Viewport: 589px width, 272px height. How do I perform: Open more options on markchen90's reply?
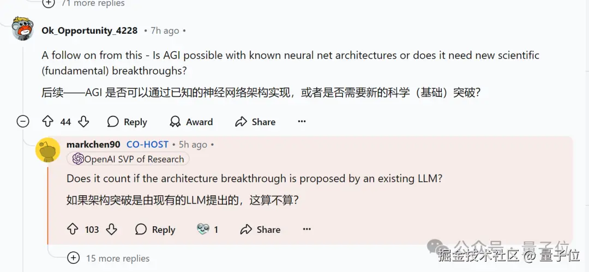(x=307, y=229)
